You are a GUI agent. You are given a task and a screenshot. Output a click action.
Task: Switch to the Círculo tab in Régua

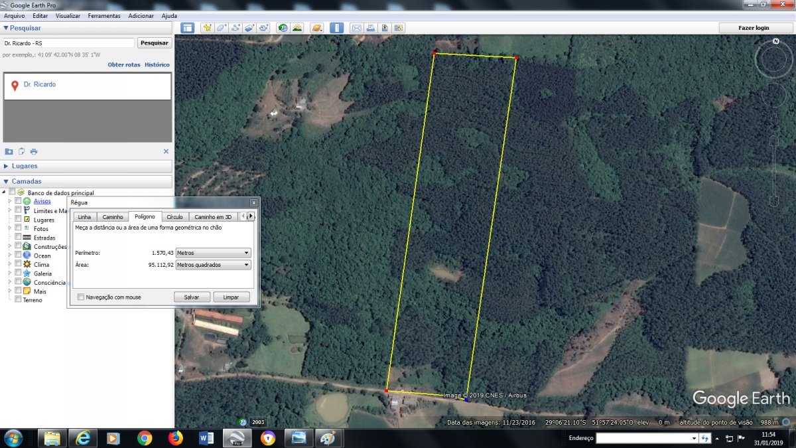point(174,217)
